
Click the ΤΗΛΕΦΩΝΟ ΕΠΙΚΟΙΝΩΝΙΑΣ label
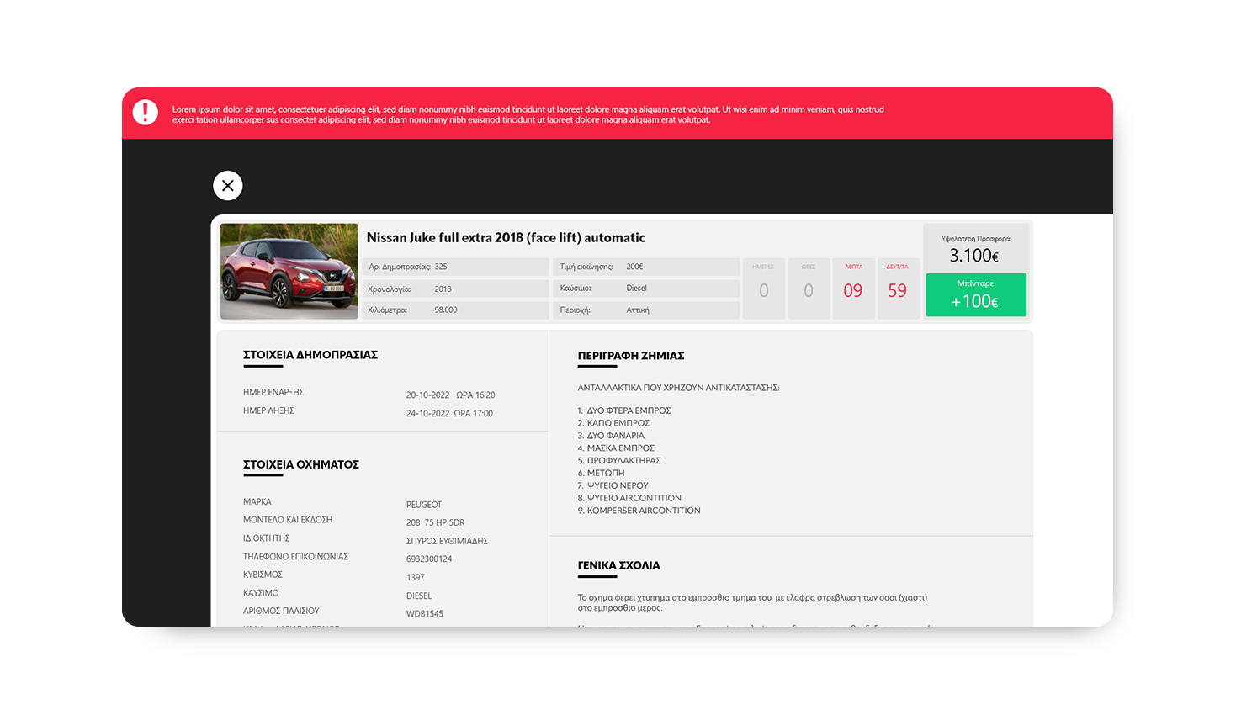295,557
